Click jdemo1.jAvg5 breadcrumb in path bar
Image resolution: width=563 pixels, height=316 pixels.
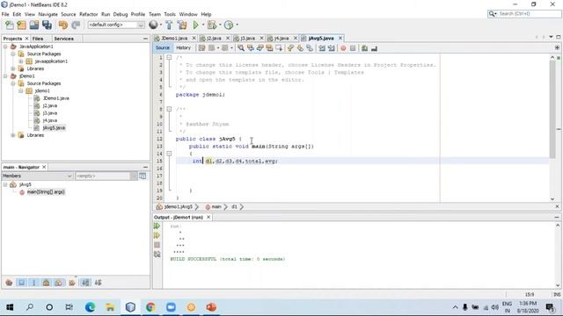(178, 207)
